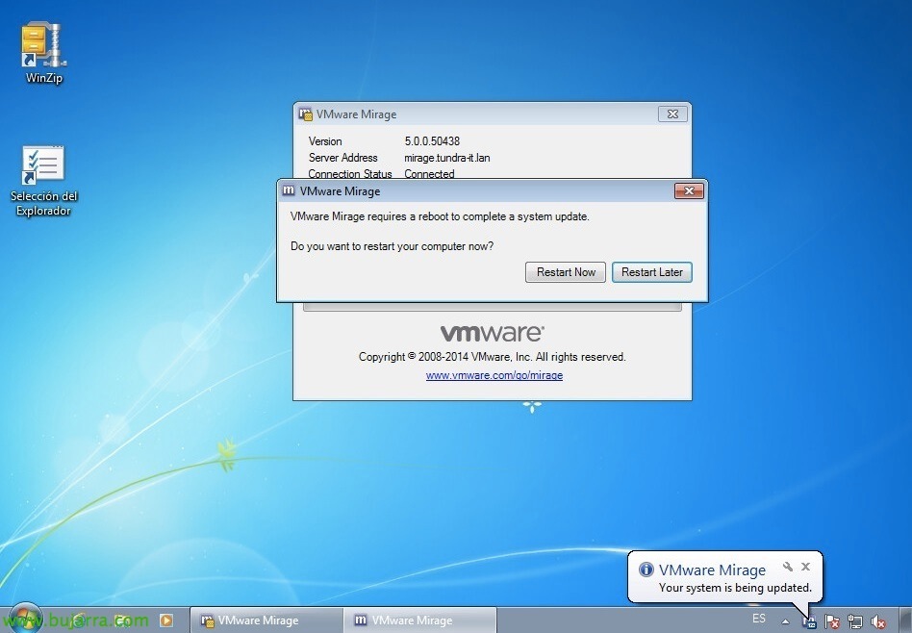Open the Selección del Explorador shortcut
The width and height of the screenshot is (912, 633).
pos(43,181)
